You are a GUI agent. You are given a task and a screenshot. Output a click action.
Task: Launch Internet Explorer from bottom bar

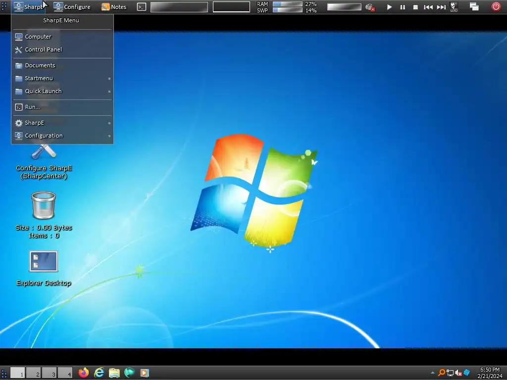coord(99,373)
